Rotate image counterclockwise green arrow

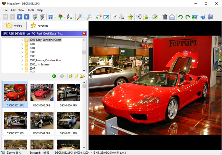(x=180, y=17)
